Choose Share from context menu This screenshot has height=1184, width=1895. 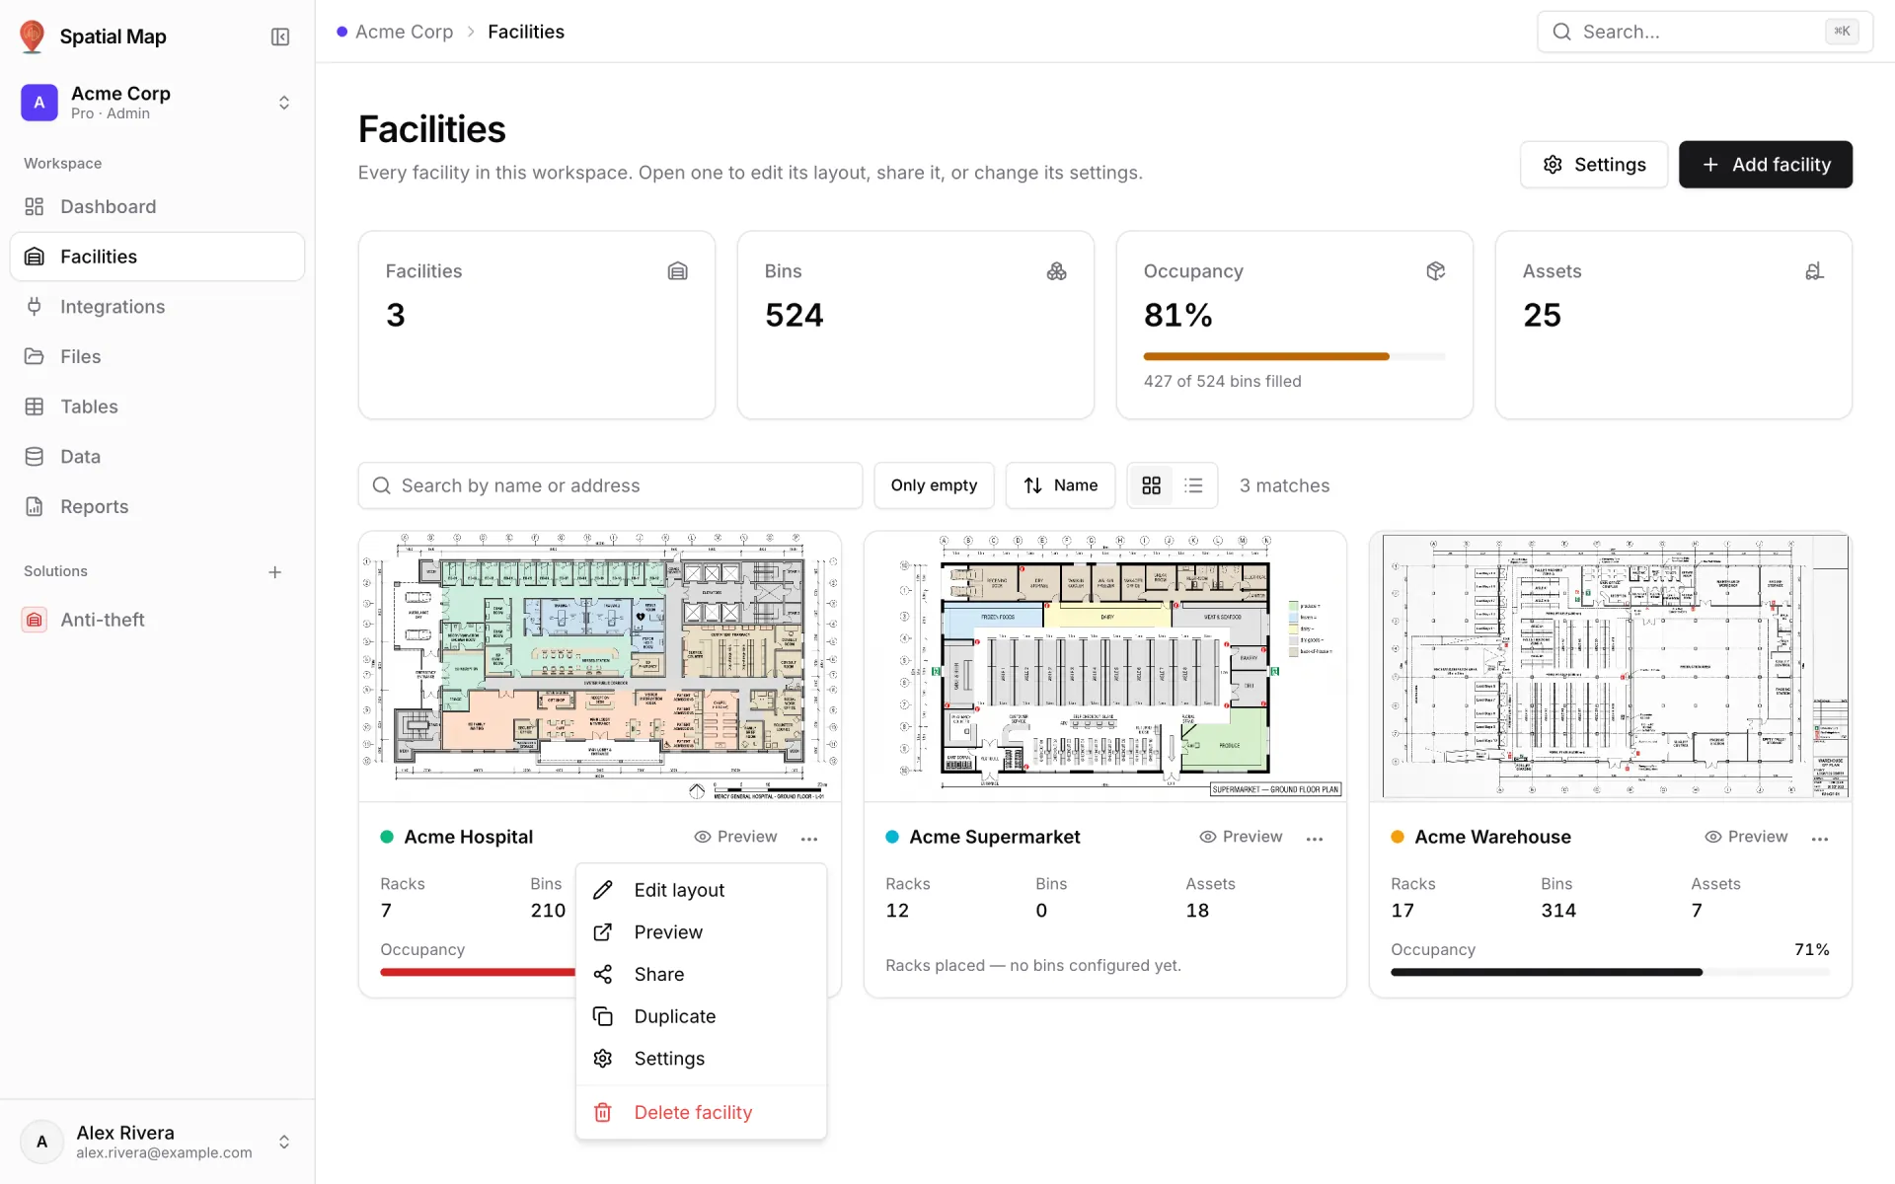701,975
